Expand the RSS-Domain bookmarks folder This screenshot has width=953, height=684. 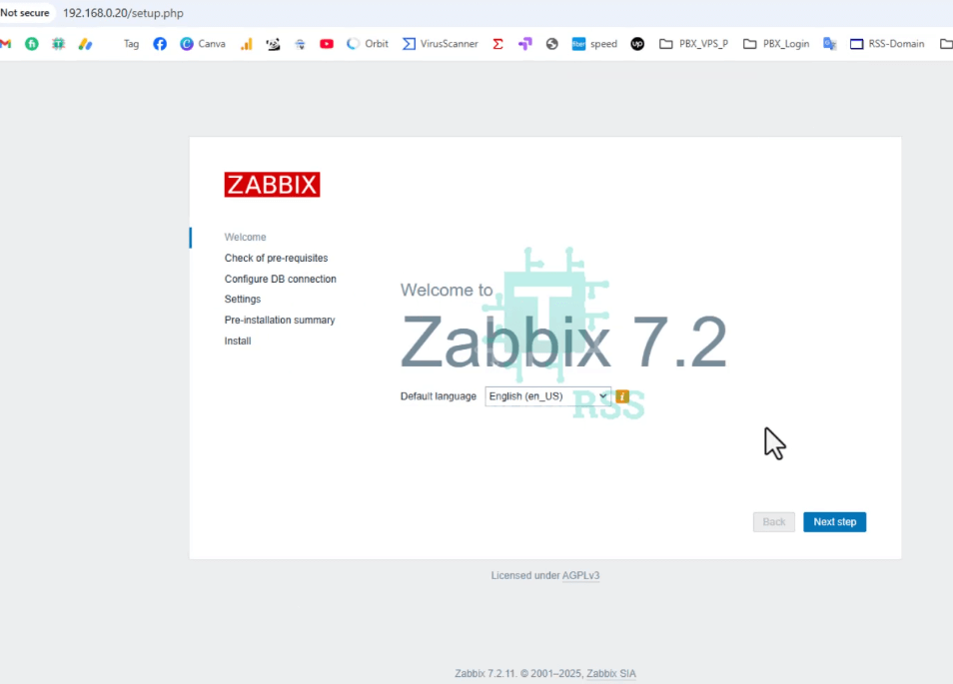point(887,43)
